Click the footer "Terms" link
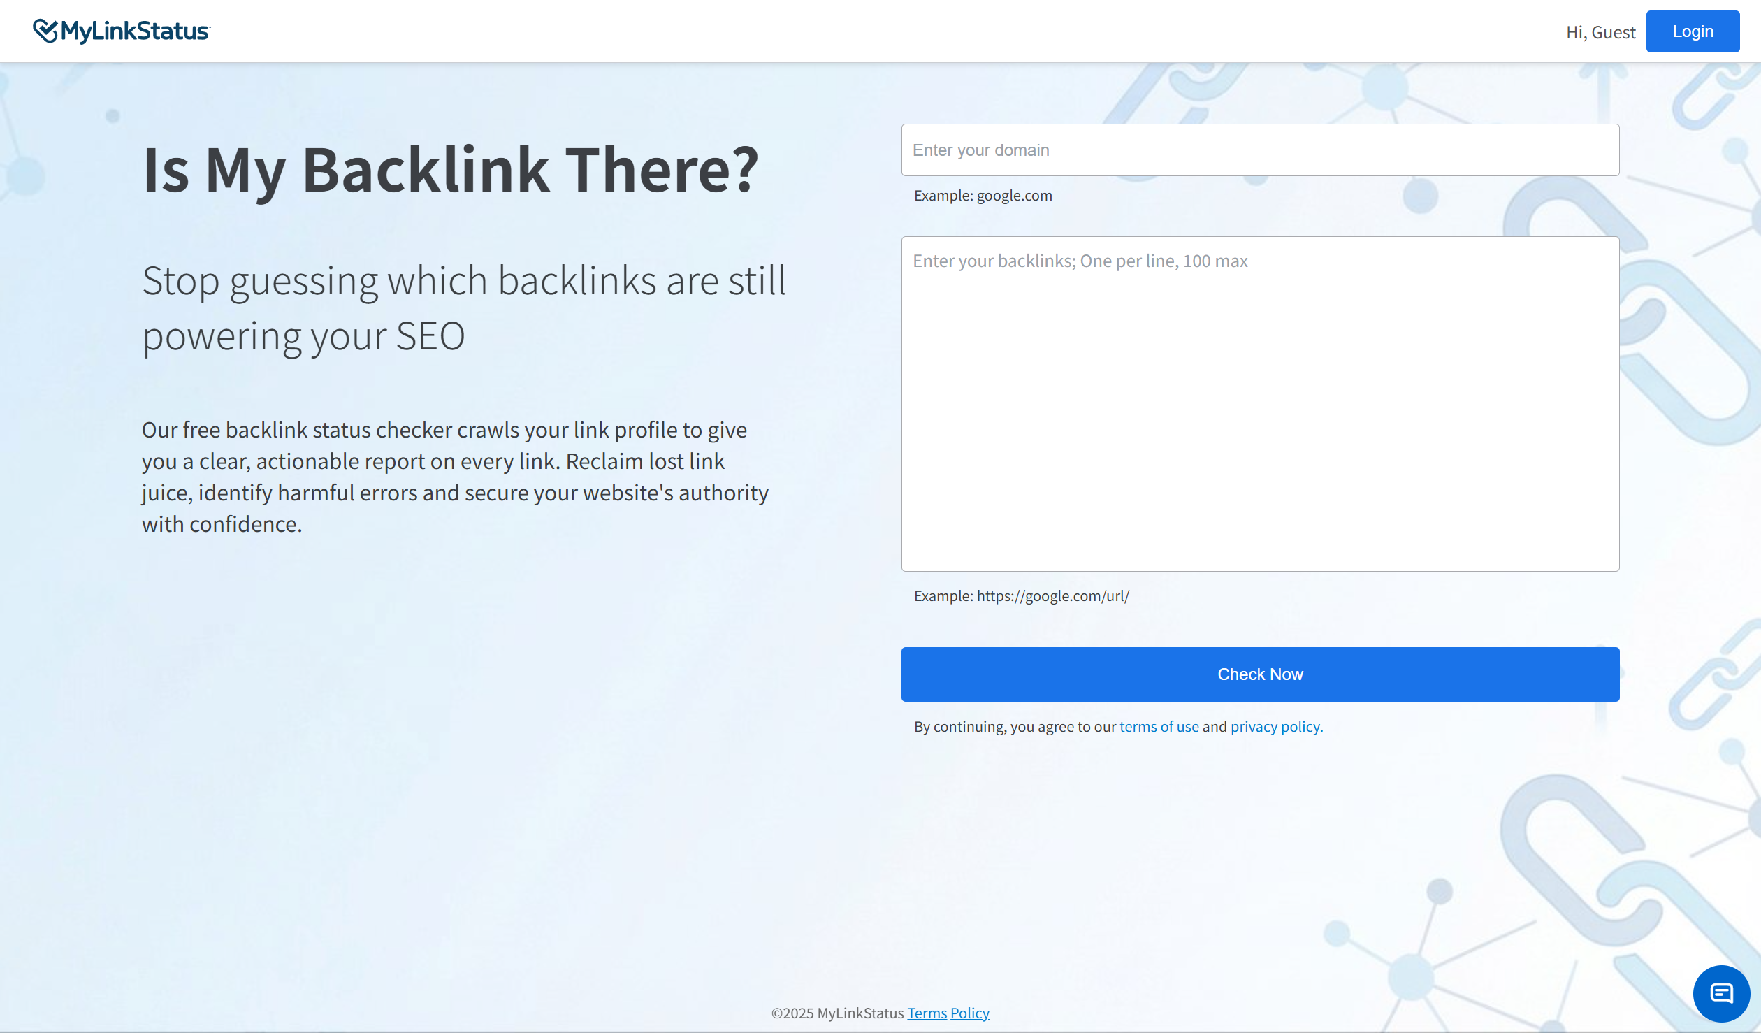 point(927,1012)
